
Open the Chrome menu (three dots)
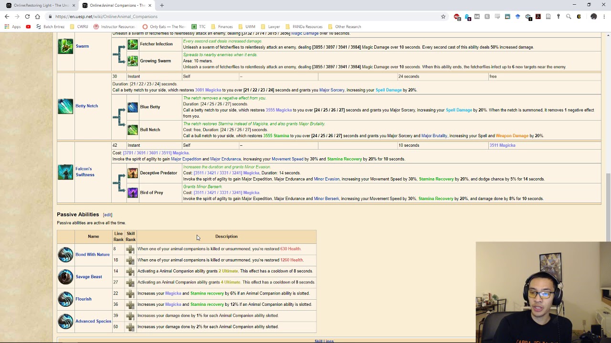click(x=604, y=17)
